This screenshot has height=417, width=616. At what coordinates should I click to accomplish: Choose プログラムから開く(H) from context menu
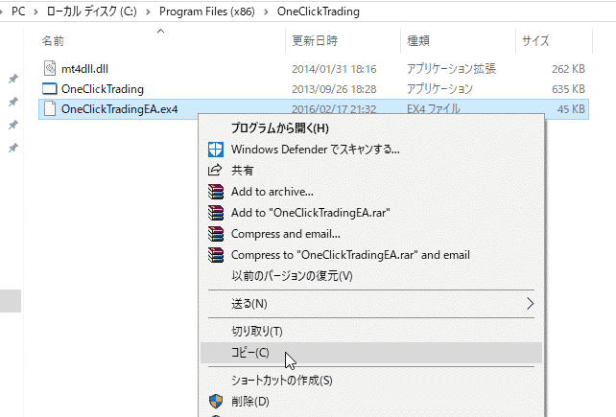point(371,128)
